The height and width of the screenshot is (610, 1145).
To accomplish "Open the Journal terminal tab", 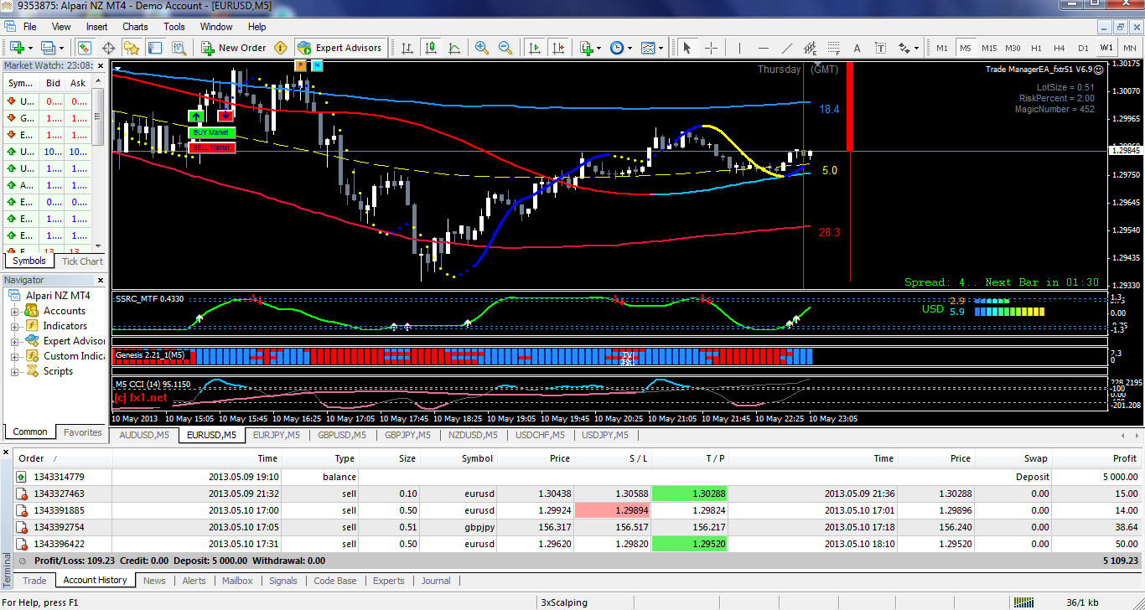I will (435, 581).
